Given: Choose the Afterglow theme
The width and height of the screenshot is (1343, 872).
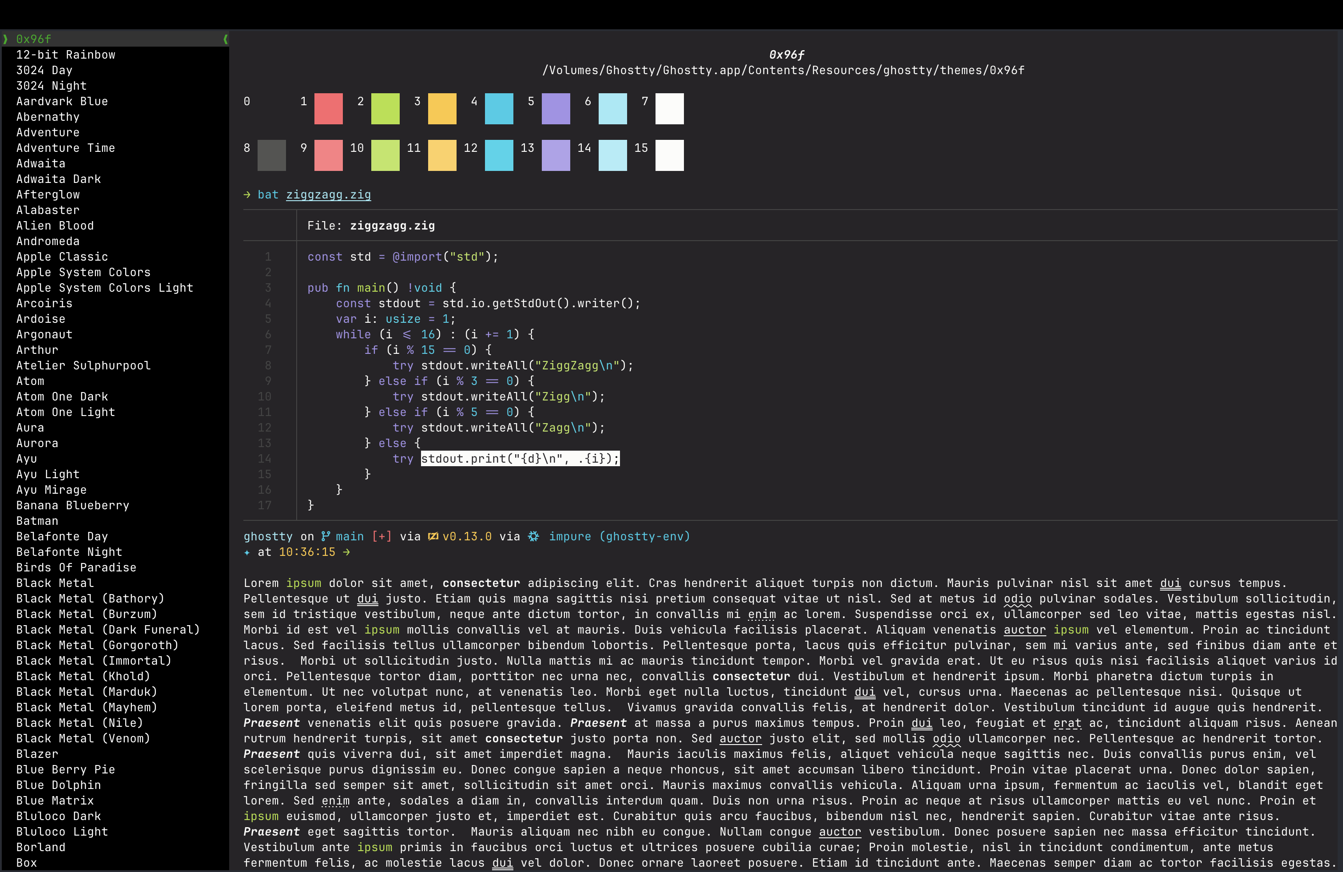Looking at the screenshot, I should 48,194.
